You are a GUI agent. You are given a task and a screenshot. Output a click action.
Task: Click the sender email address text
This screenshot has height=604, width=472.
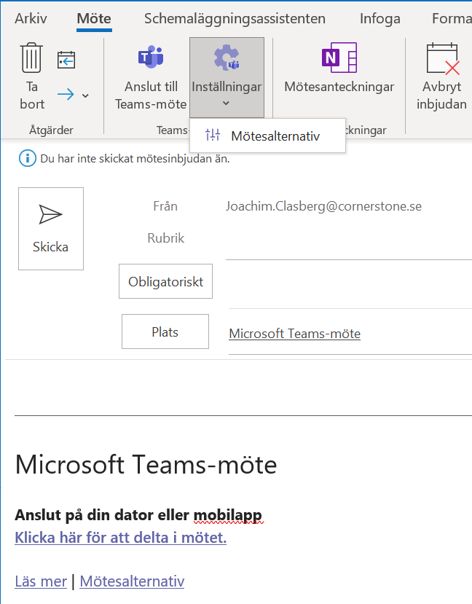[323, 206]
